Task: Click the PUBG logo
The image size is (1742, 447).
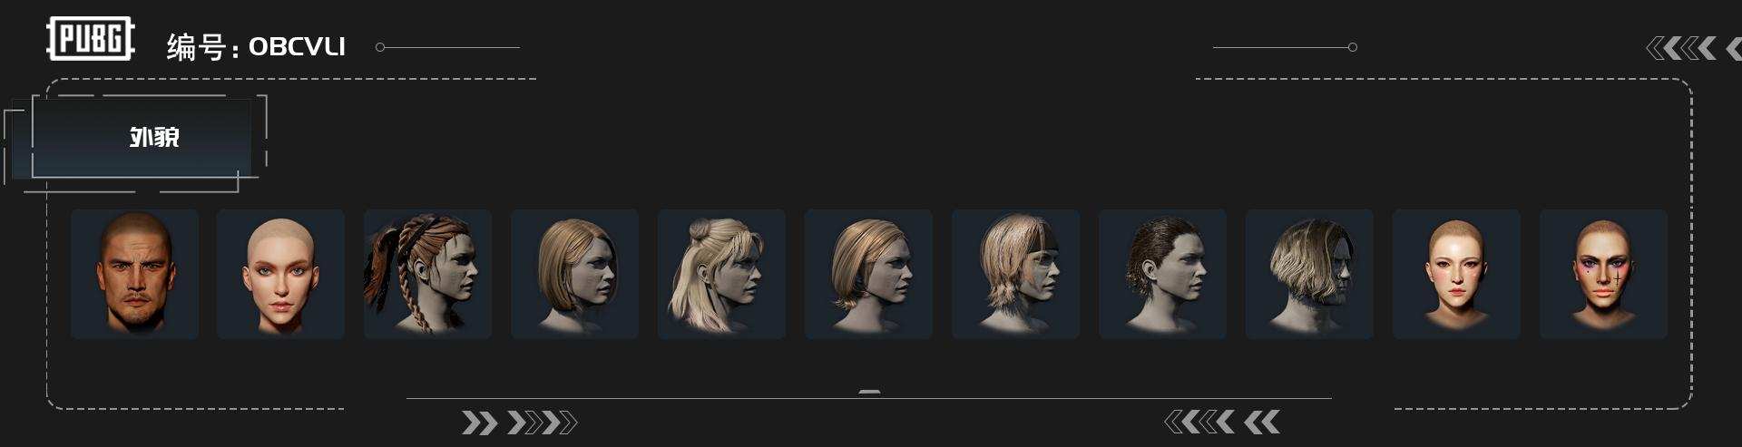Action: (90, 39)
